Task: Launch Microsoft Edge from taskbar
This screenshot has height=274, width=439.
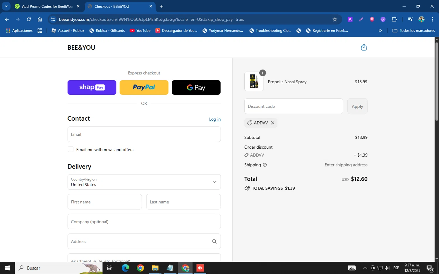Action: point(125,268)
